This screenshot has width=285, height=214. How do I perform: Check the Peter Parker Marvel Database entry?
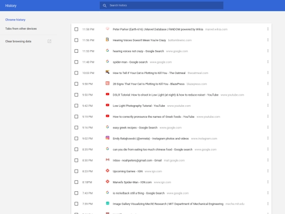pyautogui.click(x=77, y=29)
